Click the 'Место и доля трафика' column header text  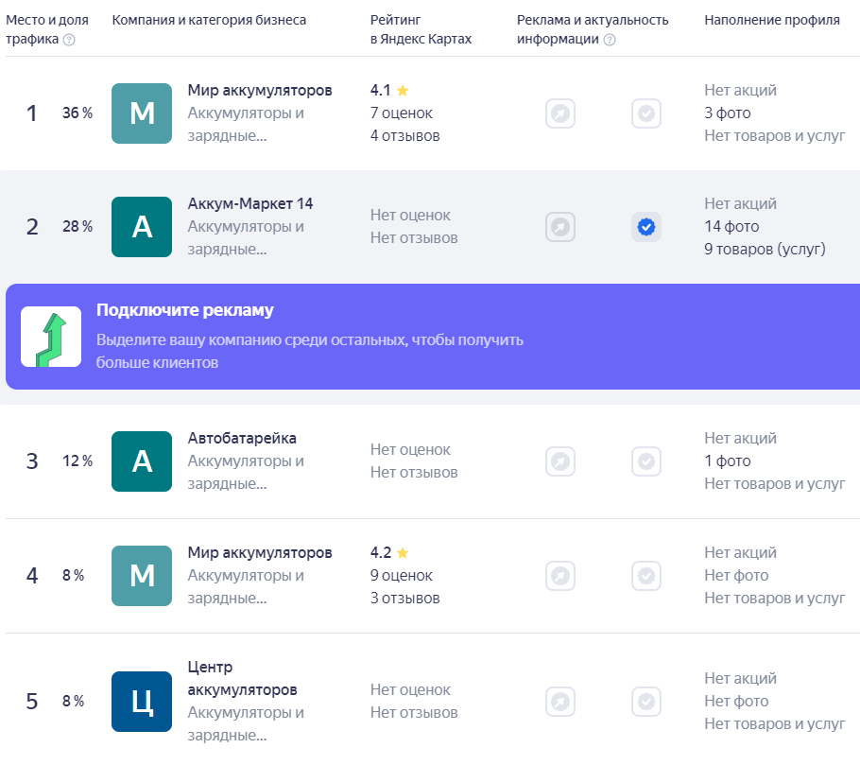pyautogui.click(x=46, y=29)
